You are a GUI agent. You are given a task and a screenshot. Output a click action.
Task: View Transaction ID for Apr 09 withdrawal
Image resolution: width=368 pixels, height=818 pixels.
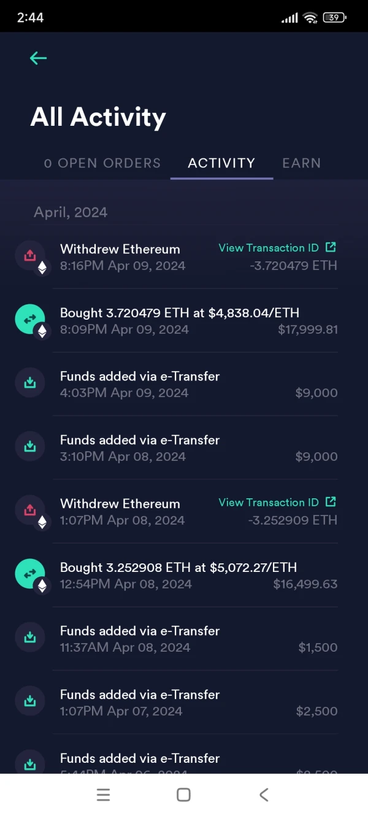coord(277,248)
